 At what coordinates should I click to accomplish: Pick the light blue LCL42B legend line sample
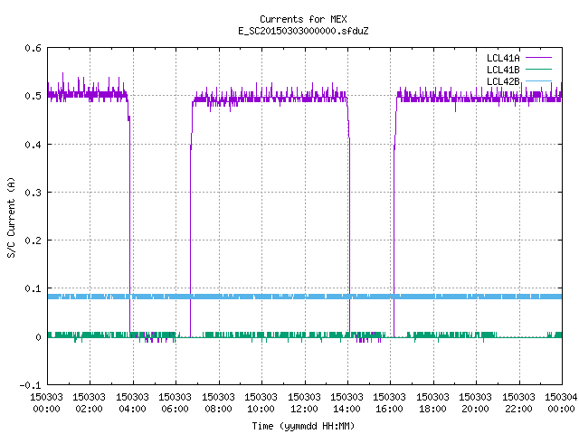[x=538, y=80]
